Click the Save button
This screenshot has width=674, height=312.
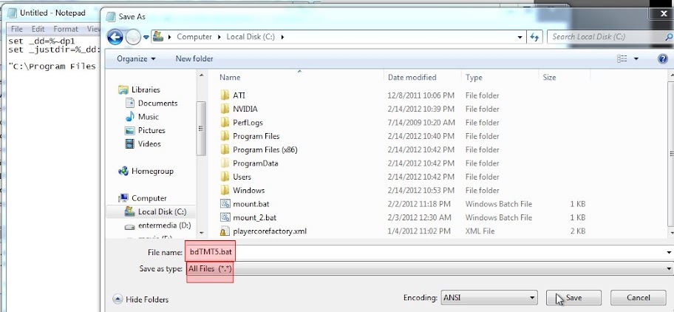click(x=573, y=298)
